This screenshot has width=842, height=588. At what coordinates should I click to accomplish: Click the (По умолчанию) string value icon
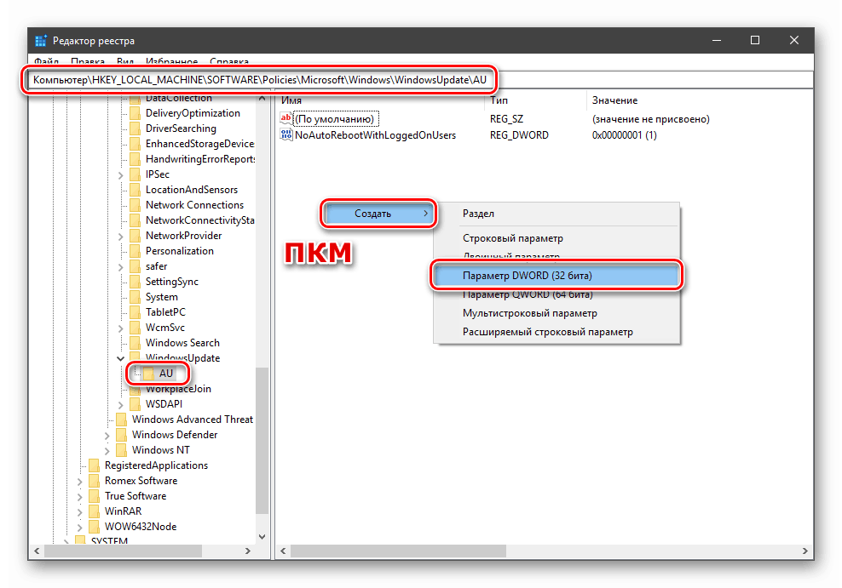[286, 118]
